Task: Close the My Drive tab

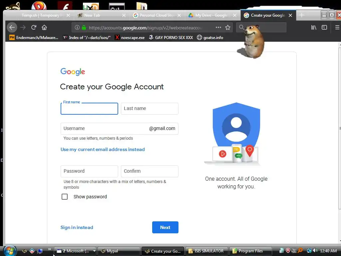Action: 235,15
